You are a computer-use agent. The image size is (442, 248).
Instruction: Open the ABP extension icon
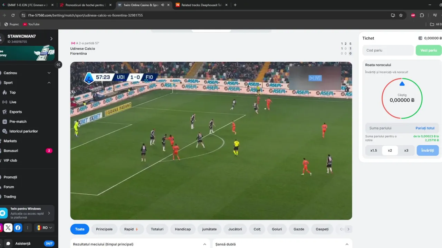413,15
